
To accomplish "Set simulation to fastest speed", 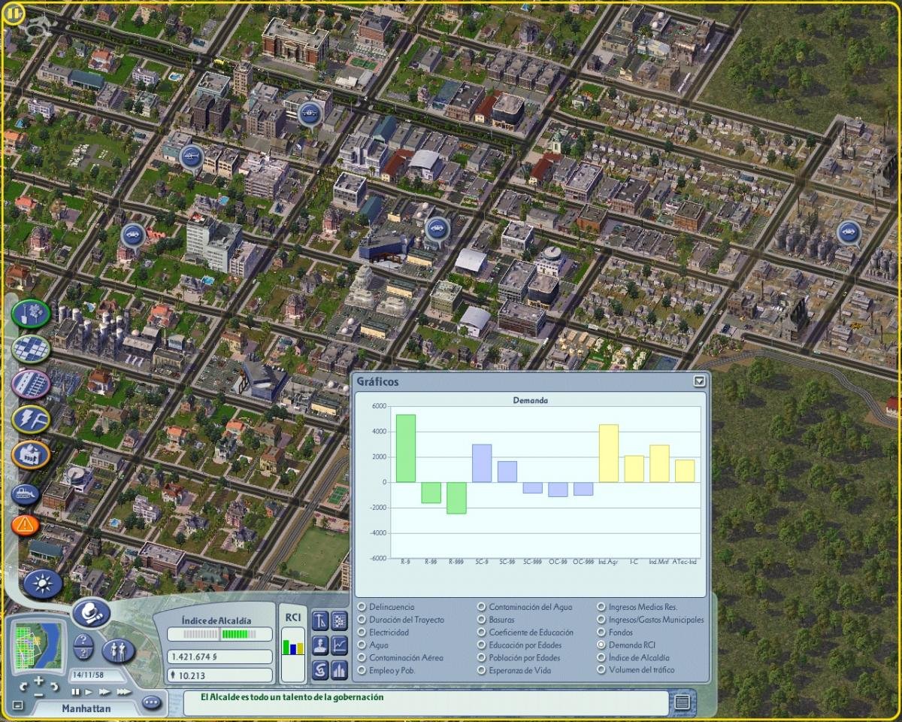I will tap(123, 691).
